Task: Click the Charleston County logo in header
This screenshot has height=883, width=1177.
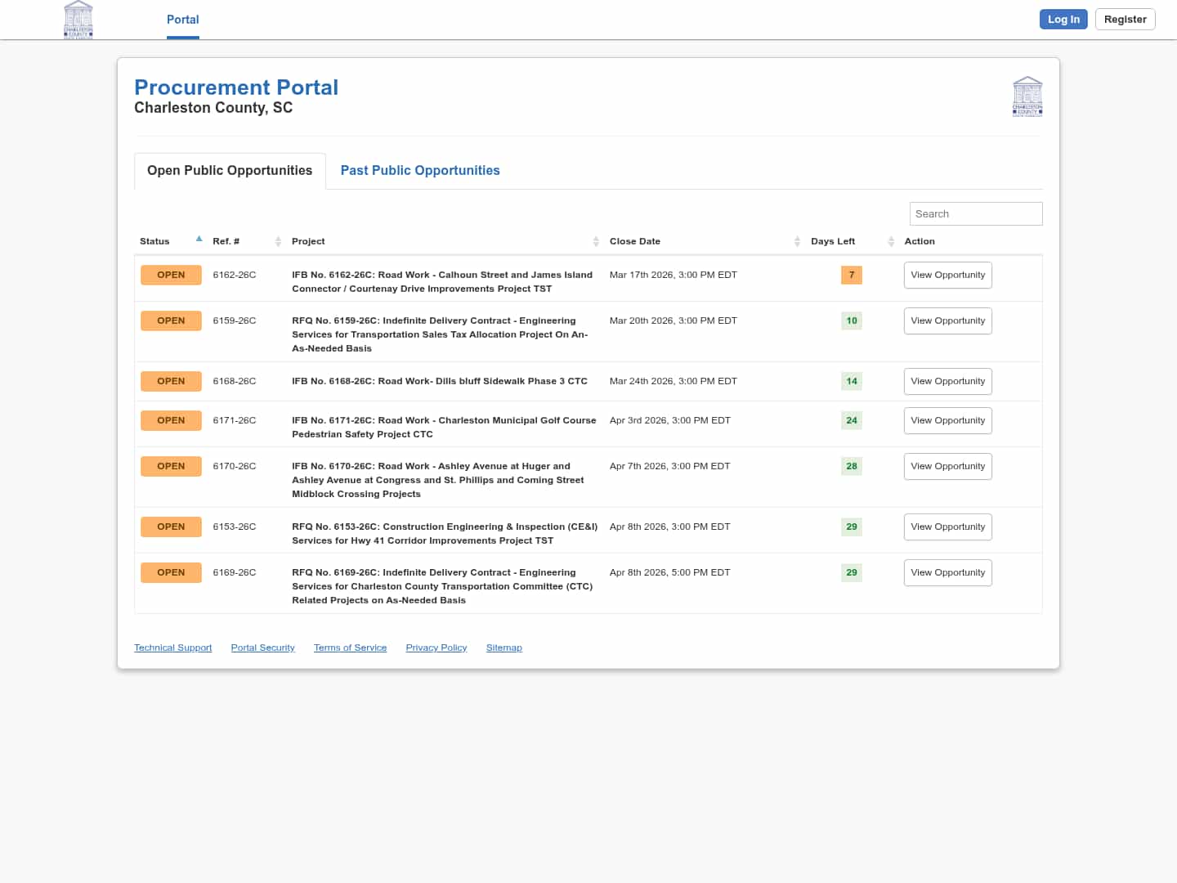Action: [78, 20]
